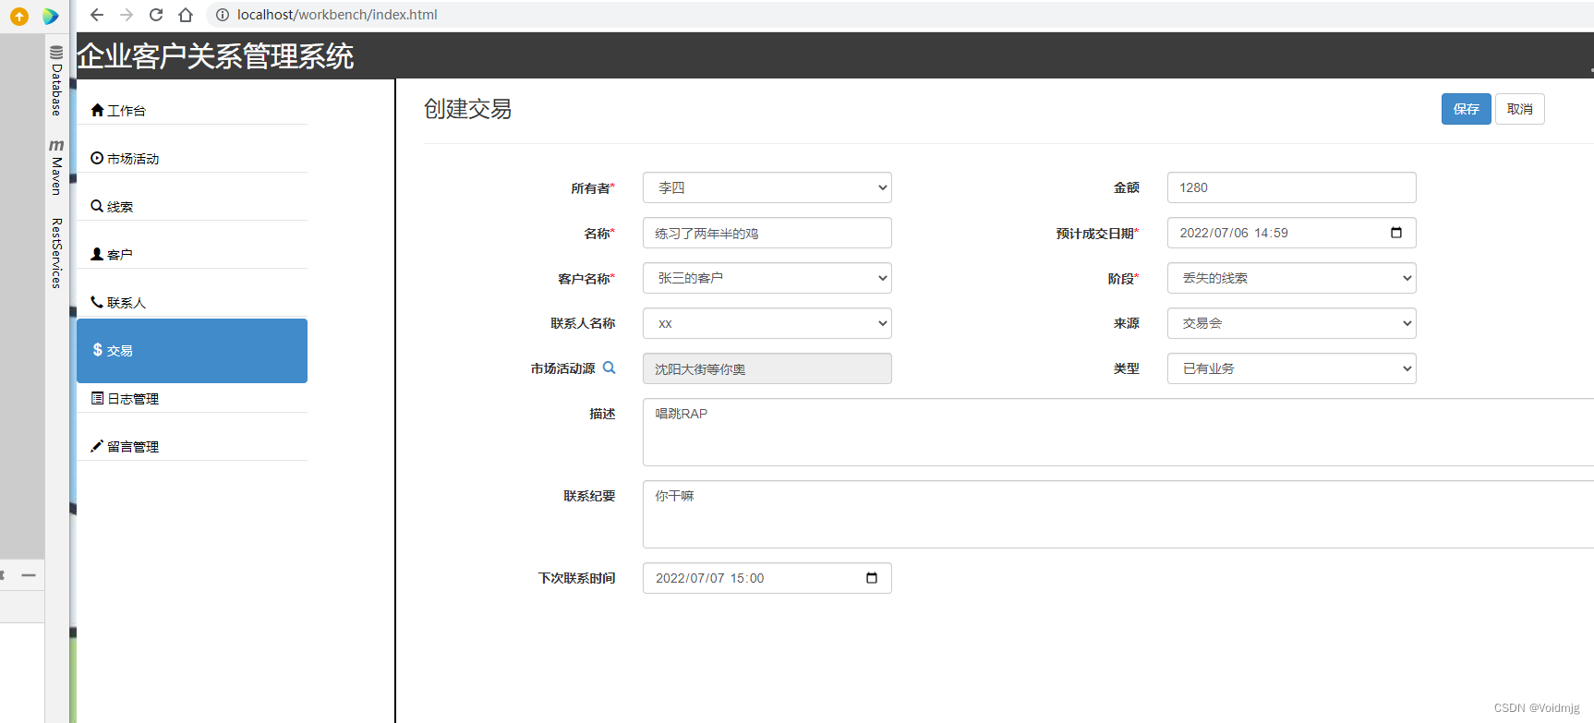Click the browser address bar URL
Image resolution: width=1594 pixels, height=723 pixels.
pyautogui.click(x=337, y=15)
